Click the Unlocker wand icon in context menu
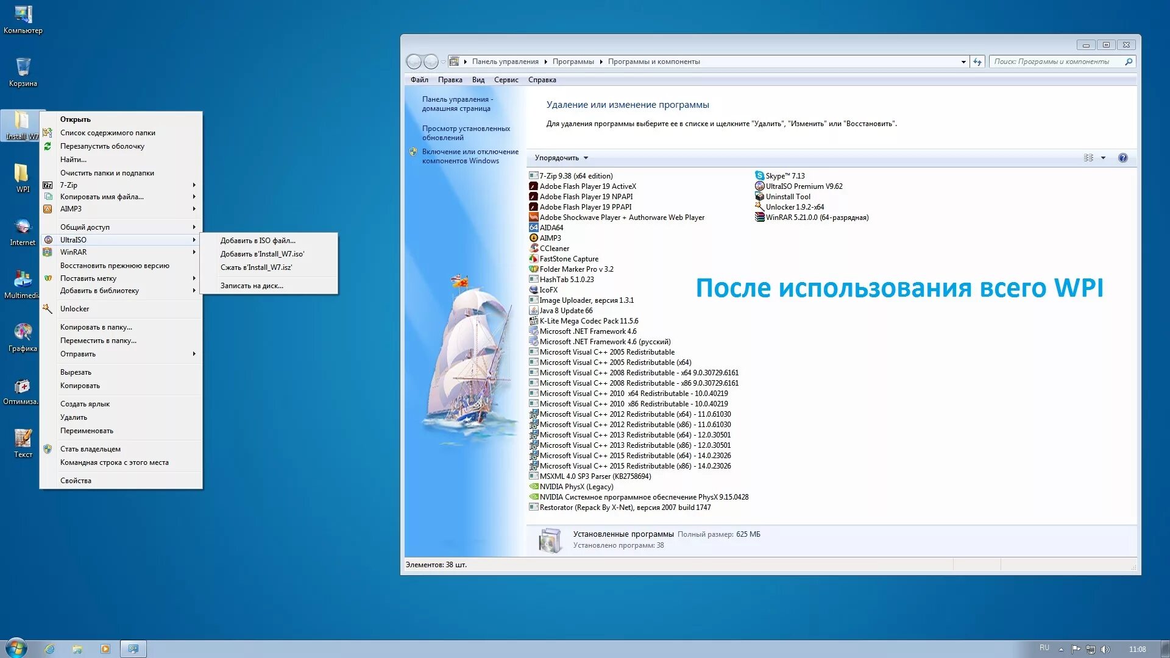Screen dimensions: 1170x658 point(48,309)
